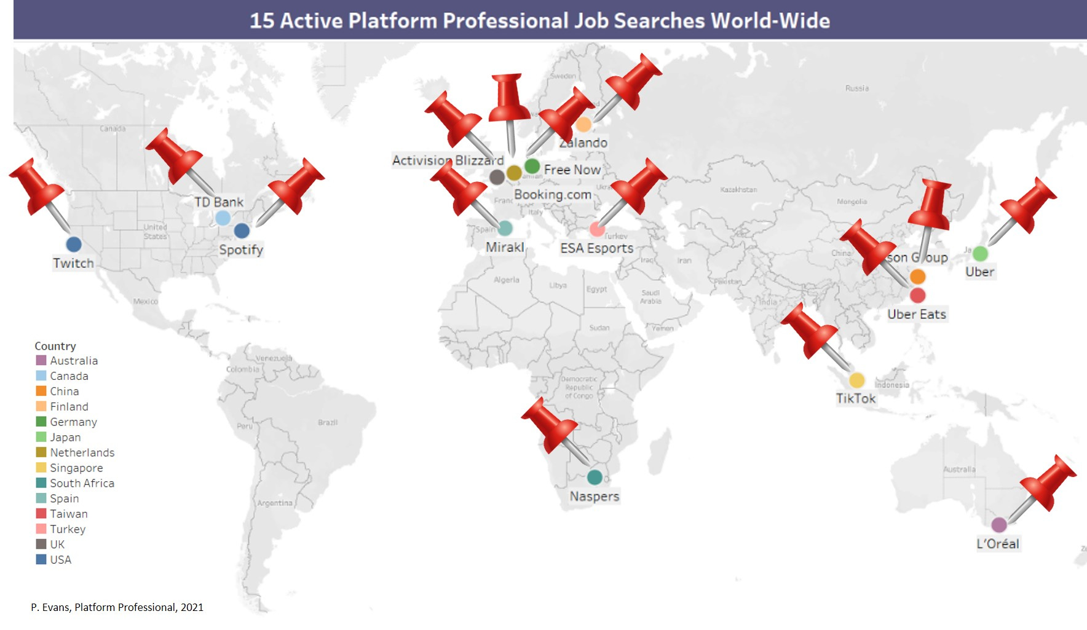Click the pink ESA Esports marker dot

click(x=597, y=229)
